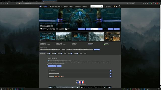Open Task View on taskbar
161x90 pixels.
(6, 89)
